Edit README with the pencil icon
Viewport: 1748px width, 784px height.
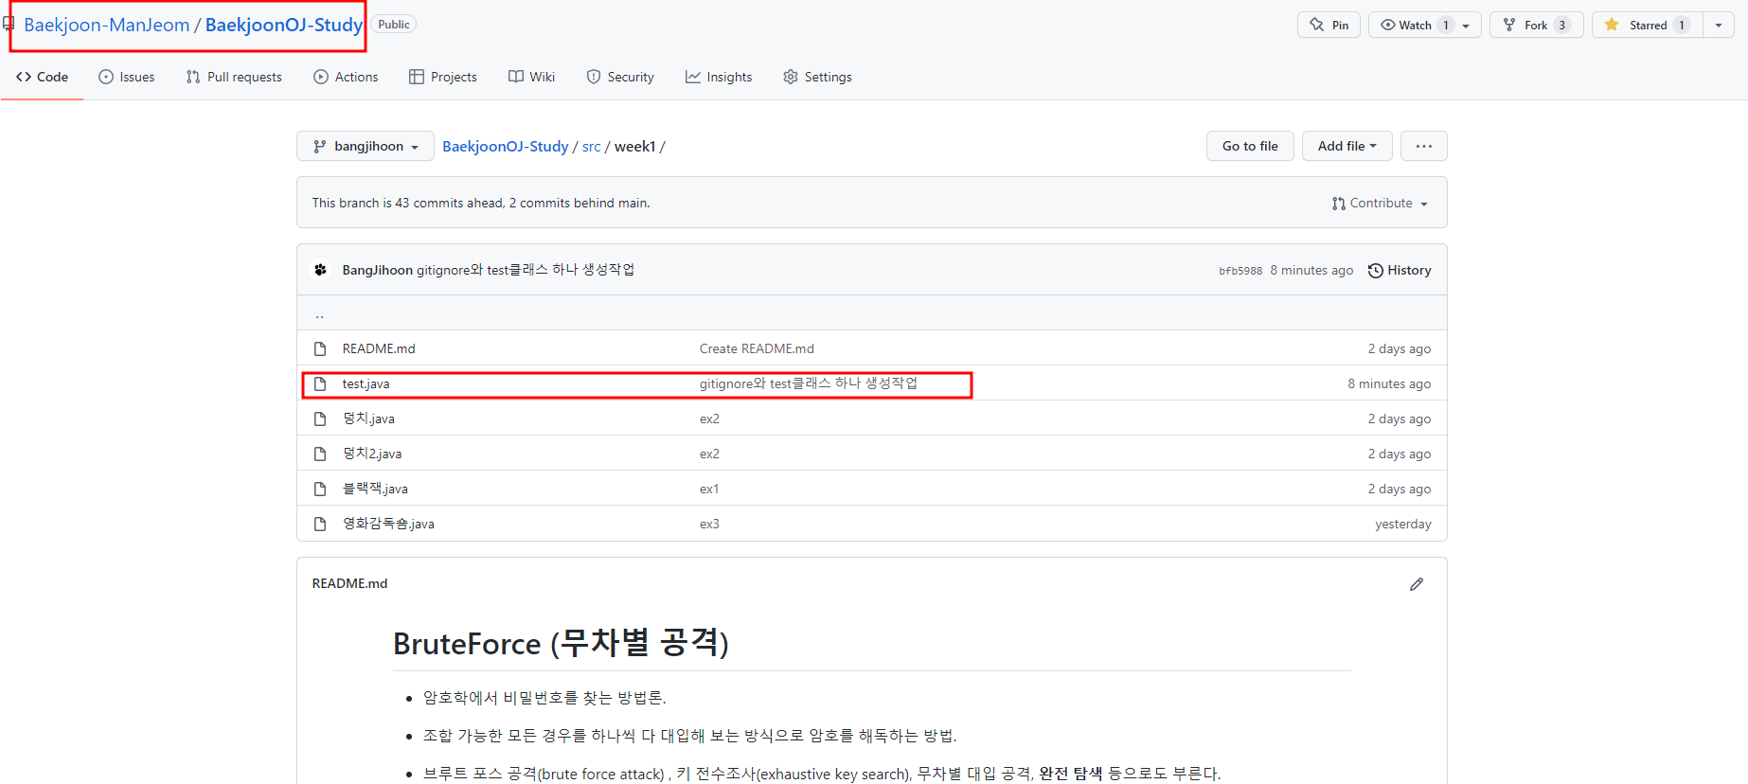pos(1417,584)
